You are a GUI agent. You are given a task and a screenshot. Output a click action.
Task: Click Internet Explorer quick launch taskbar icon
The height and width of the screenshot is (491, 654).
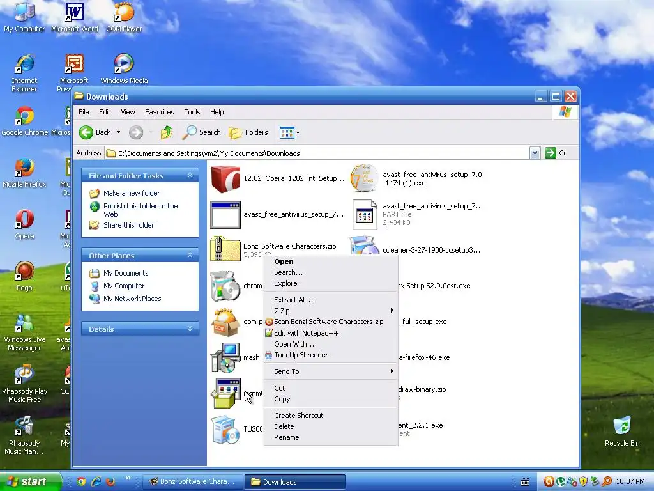96,481
